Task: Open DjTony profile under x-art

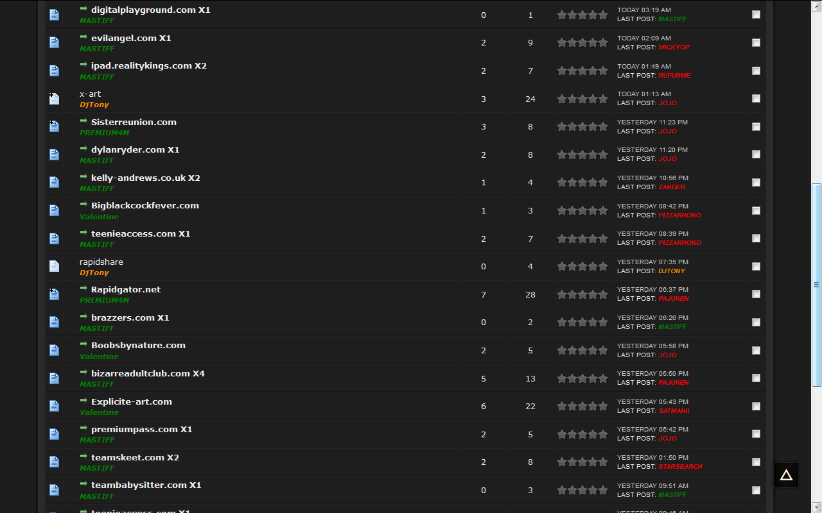Action: pyautogui.click(x=94, y=105)
